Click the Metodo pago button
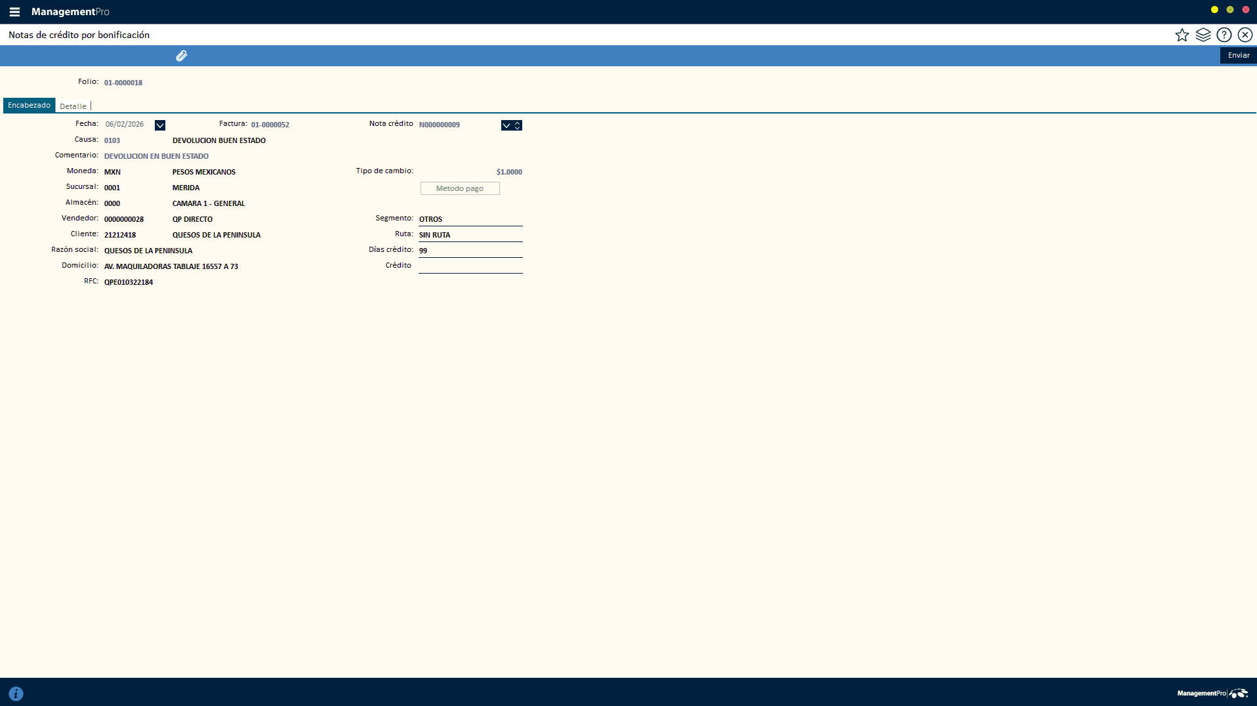This screenshot has height=706, width=1257. pyautogui.click(x=460, y=188)
